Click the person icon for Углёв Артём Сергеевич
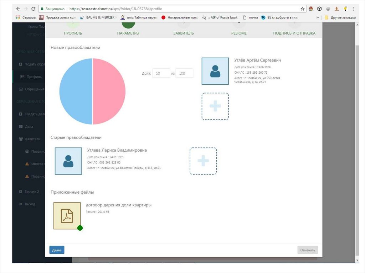Image resolution: width=365 pixels, height=273 pixels. coord(215,71)
